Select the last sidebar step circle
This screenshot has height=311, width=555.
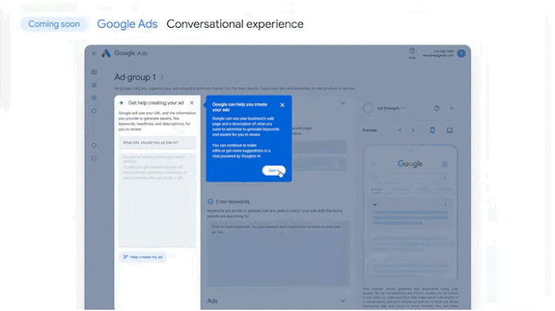[94, 158]
